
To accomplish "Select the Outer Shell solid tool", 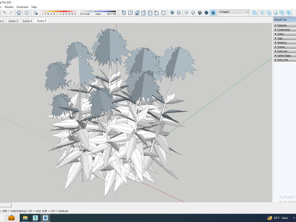I will coord(255,13).
